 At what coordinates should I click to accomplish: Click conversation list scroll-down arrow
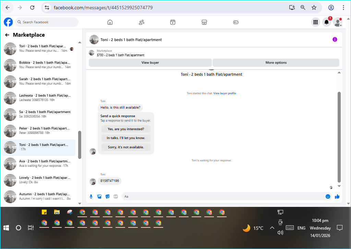pyautogui.click(x=80, y=203)
